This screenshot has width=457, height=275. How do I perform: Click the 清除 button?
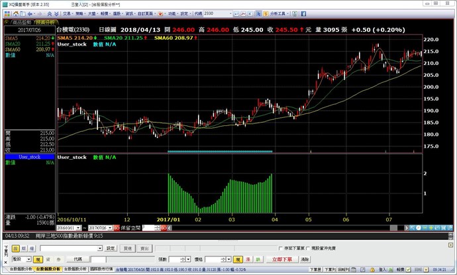(x=305, y=259)
